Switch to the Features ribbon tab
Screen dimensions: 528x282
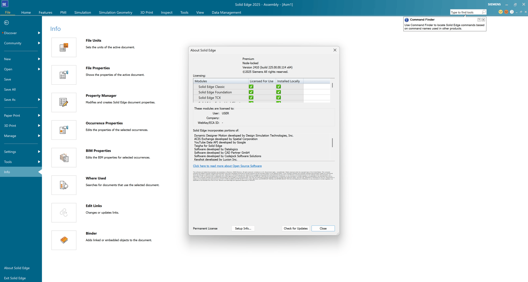(x=45, y=12)
